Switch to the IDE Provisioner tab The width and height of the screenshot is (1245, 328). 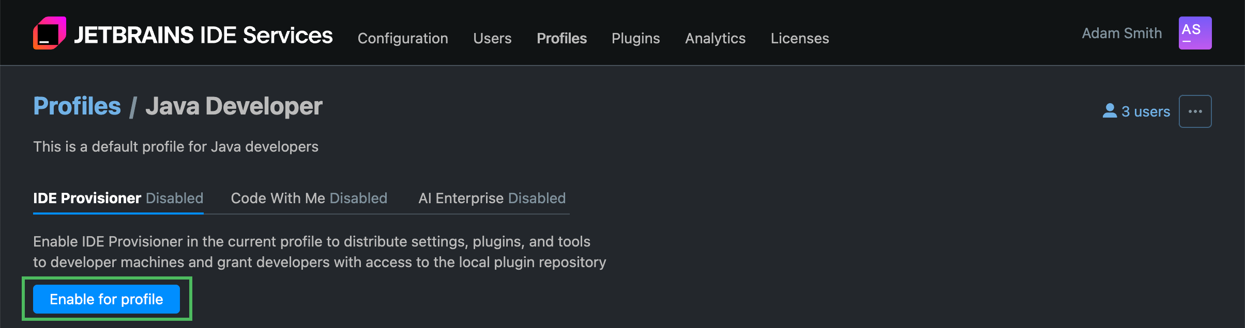[86, 198]
